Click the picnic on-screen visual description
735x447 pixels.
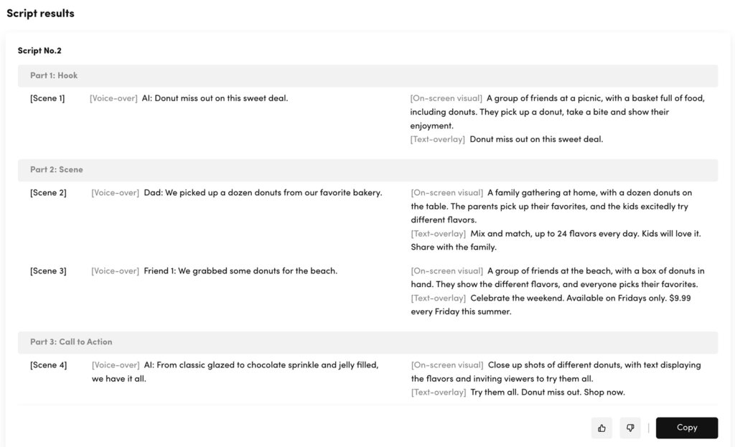coord(557,112)
